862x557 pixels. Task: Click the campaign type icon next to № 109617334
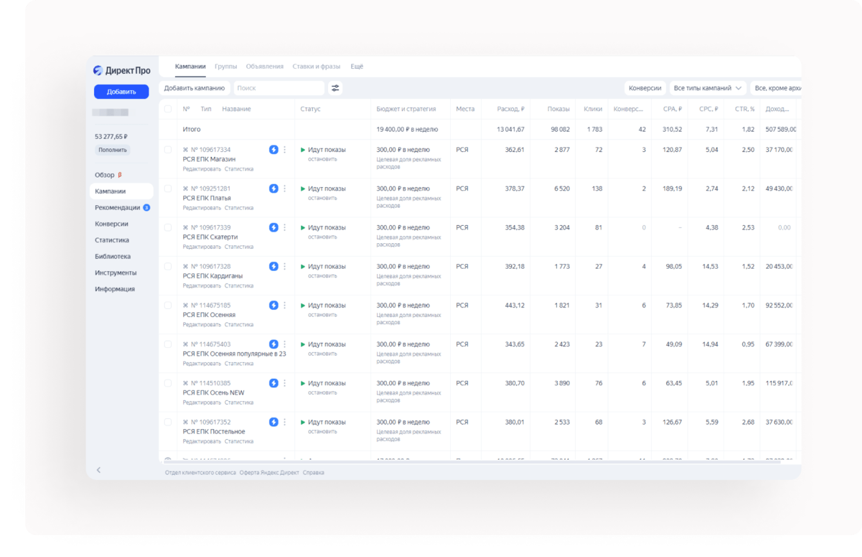point(186,150)
